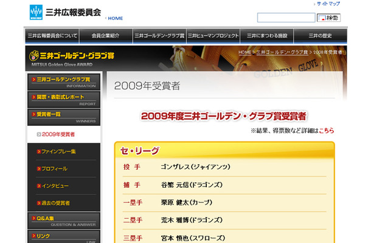Screen dimensions: 371x243
Task: Click arrow icon beside 受賞者一覧
Action: (x=34, y=114)
